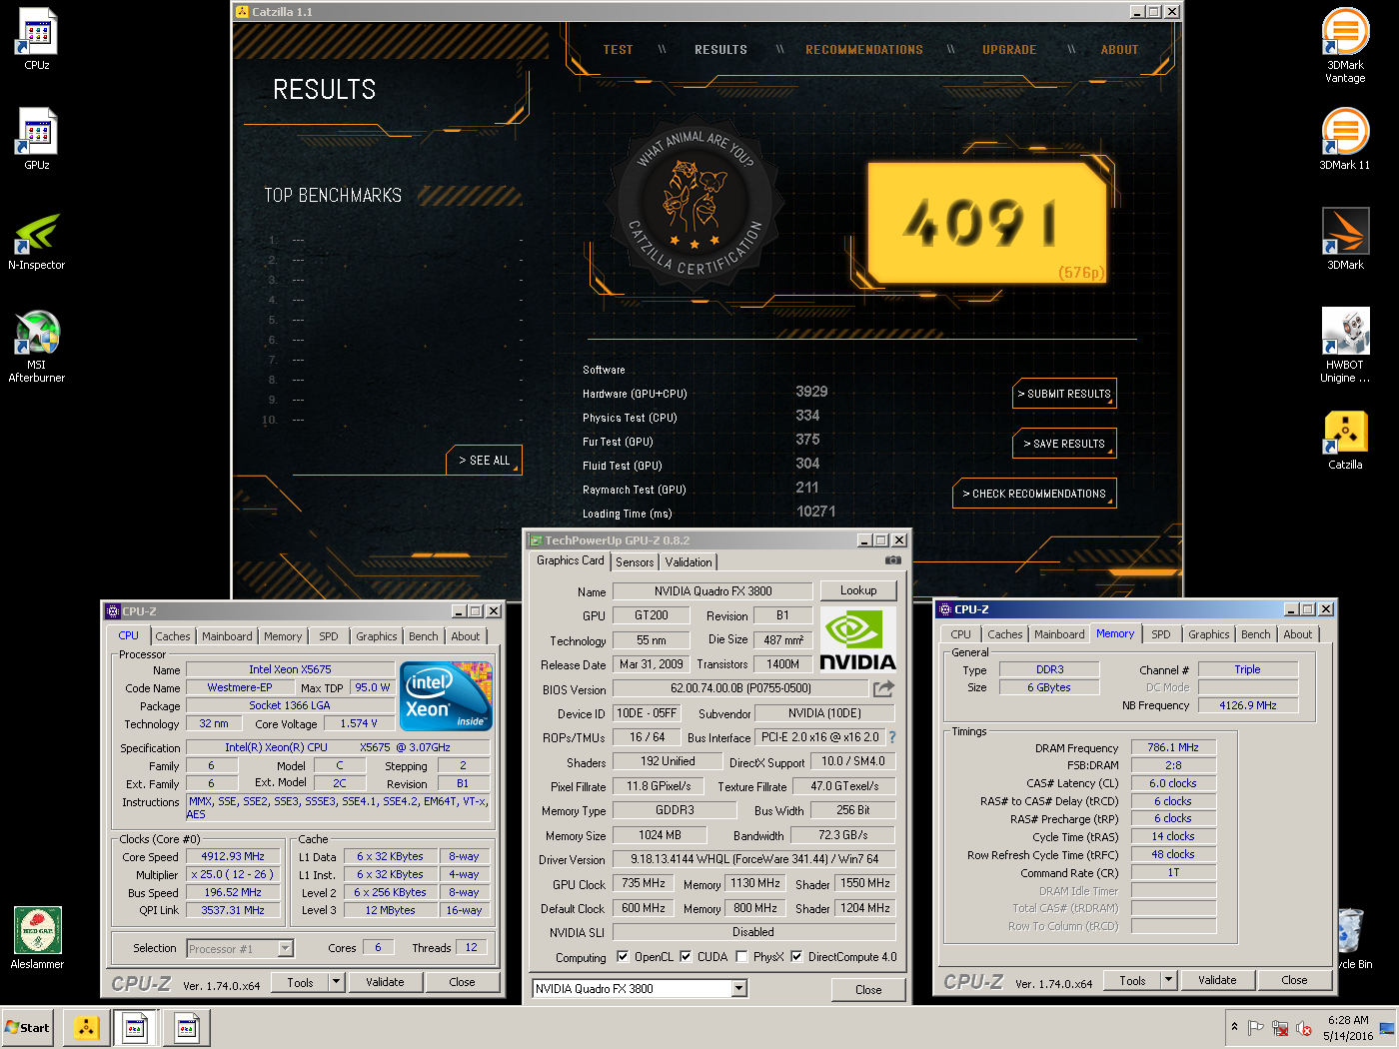This screenshot has width=1399, height=1049.
Task: Open Caches tab in left CPU-Z window
Action: [x=172, y=636]
